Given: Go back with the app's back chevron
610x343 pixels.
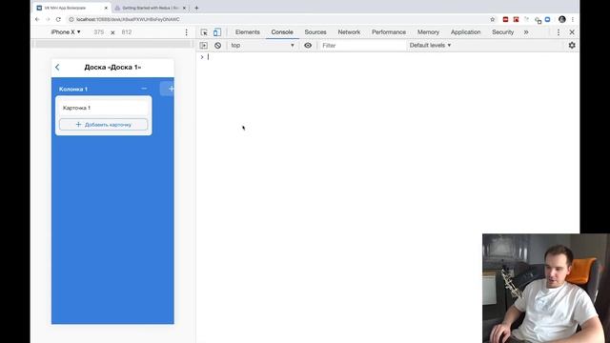Looking at the screenshot, I should click(57, 68).
